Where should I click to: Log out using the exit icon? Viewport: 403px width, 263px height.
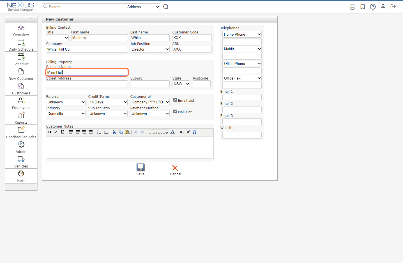click(393, 7)
